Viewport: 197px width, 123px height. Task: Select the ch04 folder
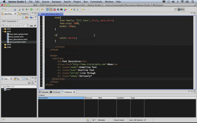click(x=9, y=47)
